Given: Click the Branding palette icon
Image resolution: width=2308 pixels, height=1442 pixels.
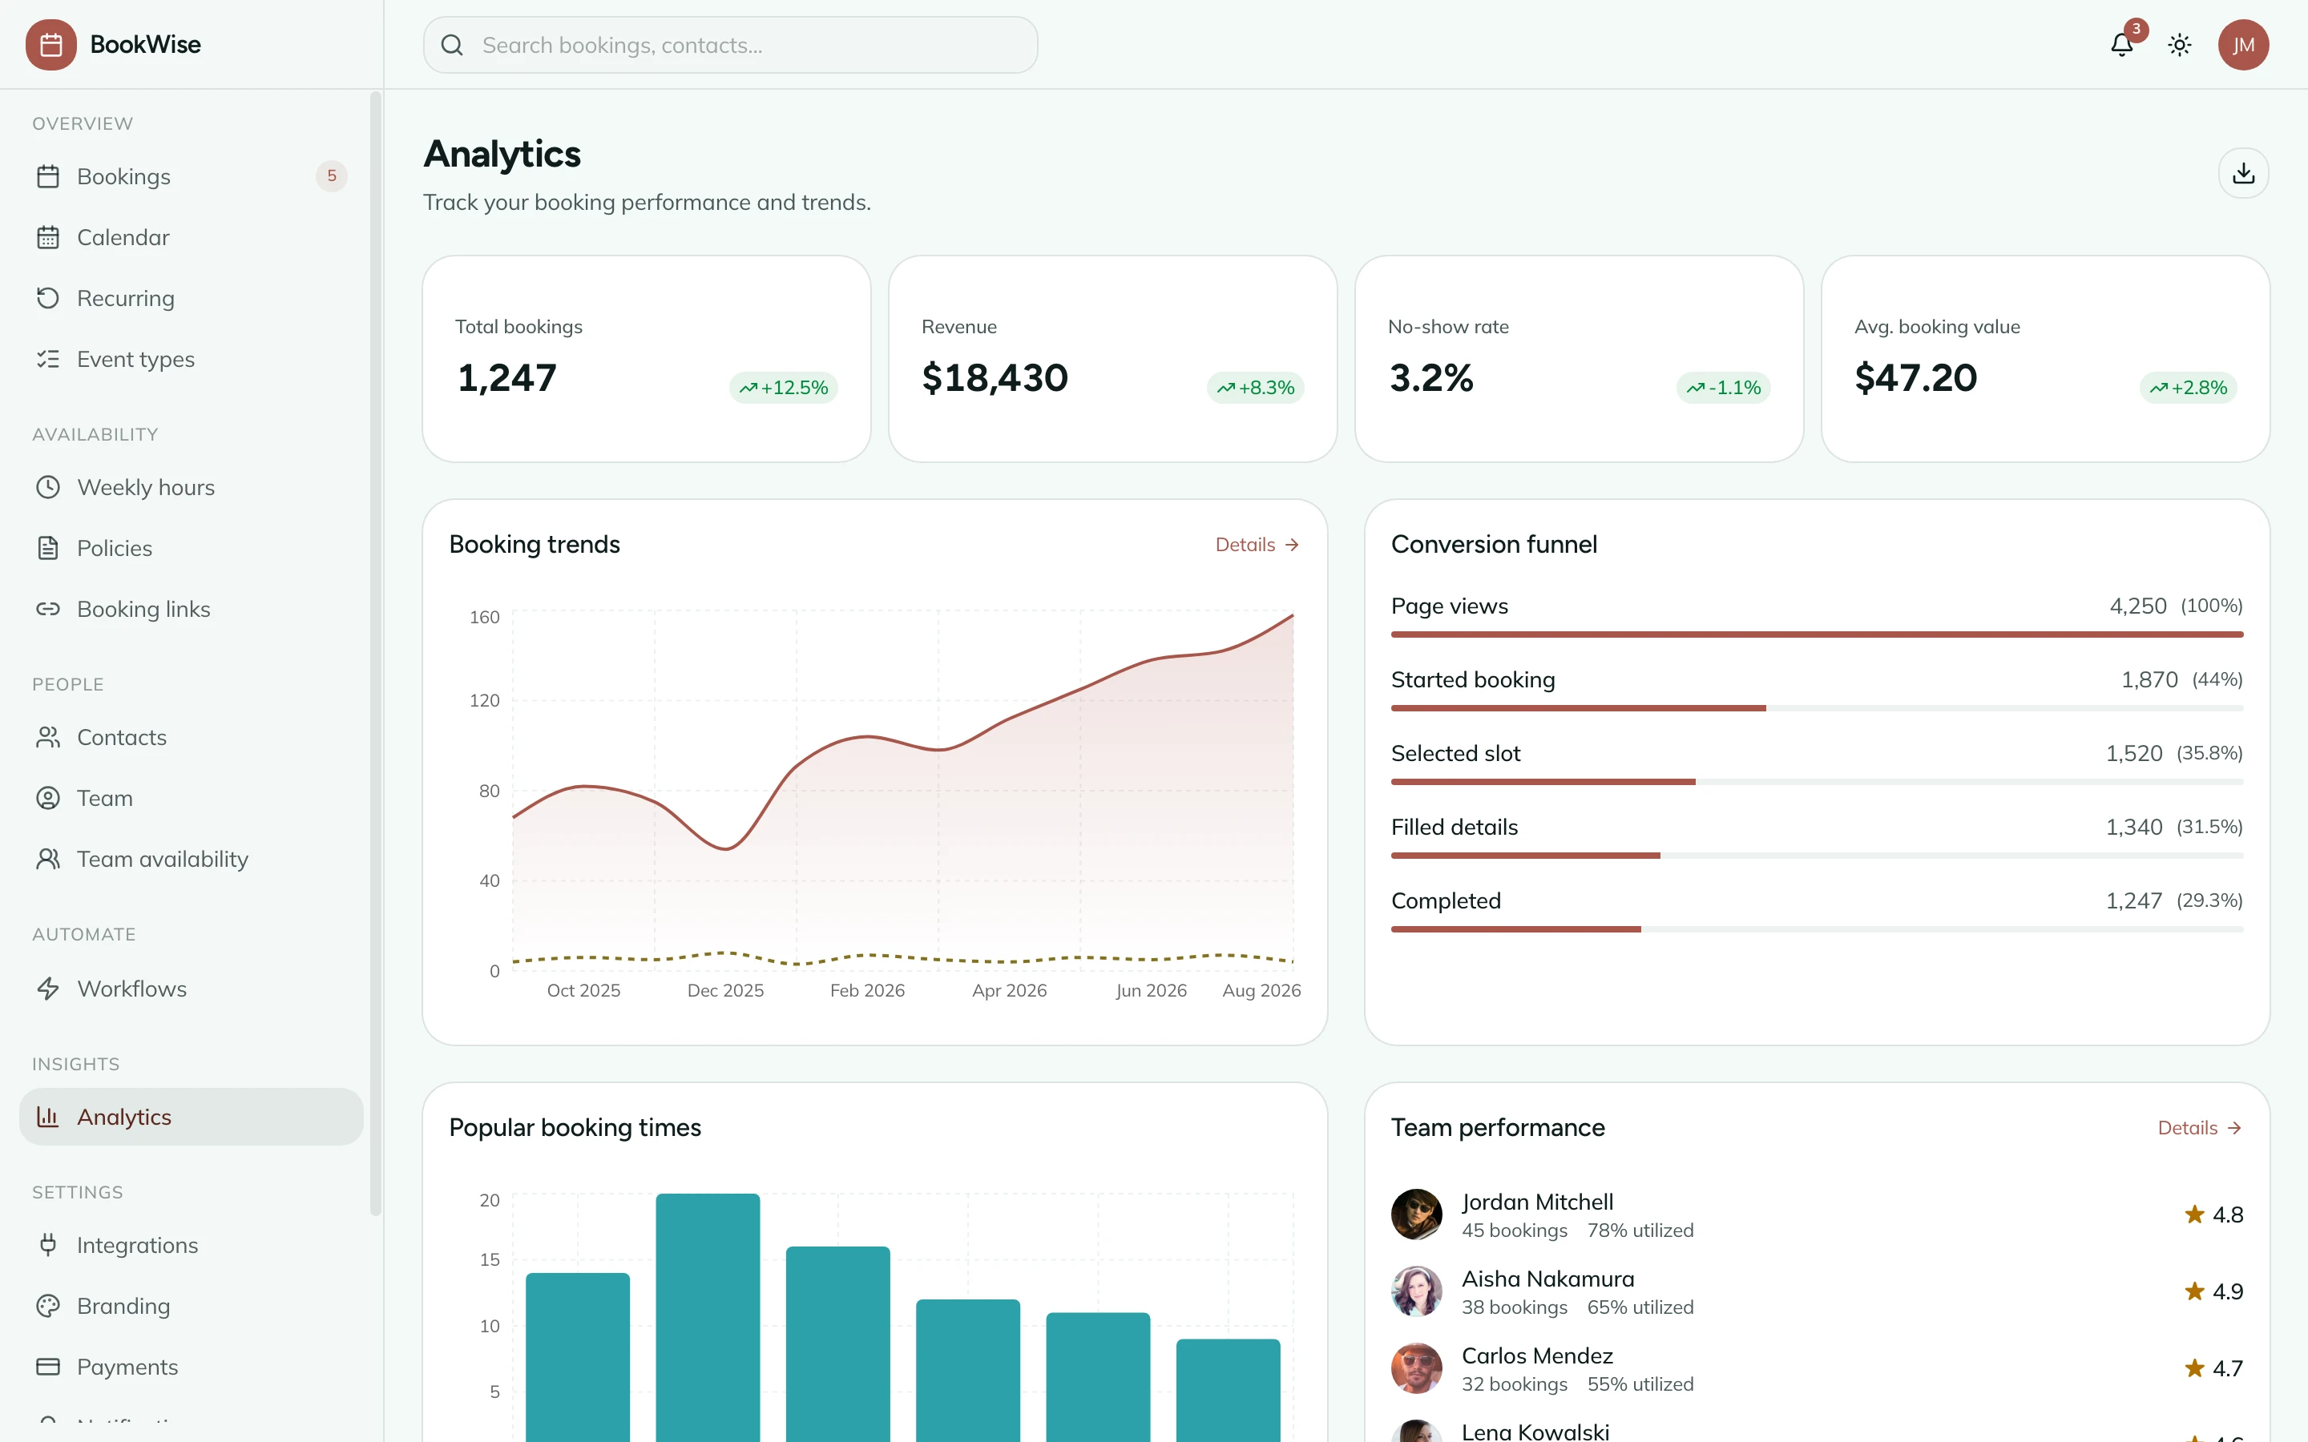Looking at the screenshot, I should click(x=48, y=1307).
